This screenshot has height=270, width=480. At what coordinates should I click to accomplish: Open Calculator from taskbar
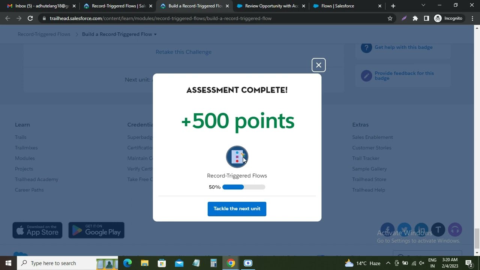pos(213,263)
